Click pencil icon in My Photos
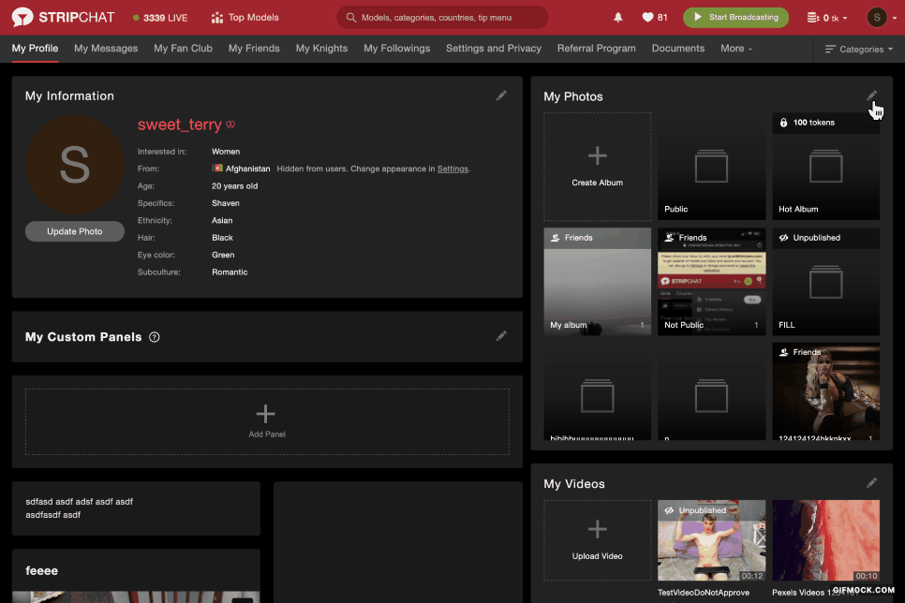 click(871, 96)
